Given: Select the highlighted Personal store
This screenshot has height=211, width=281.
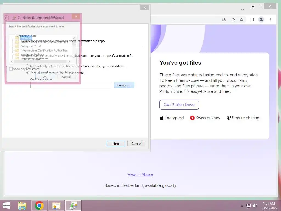Looking at the screenshot, I should (26, 38).
